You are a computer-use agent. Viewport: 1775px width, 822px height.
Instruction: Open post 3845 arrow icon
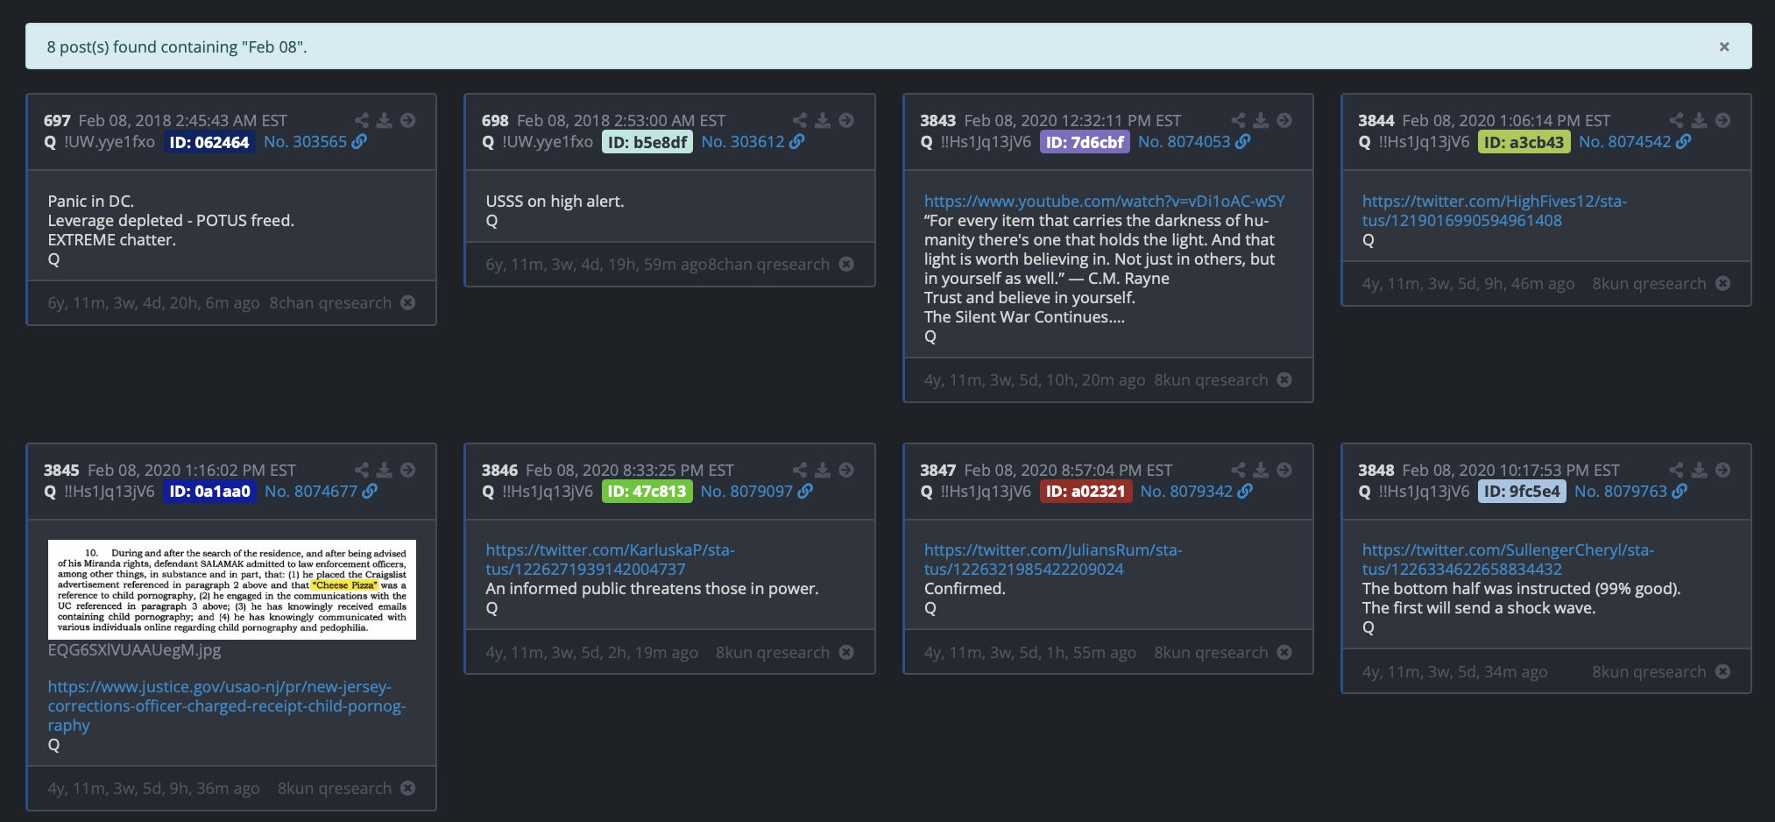click(x=408, y=470)
